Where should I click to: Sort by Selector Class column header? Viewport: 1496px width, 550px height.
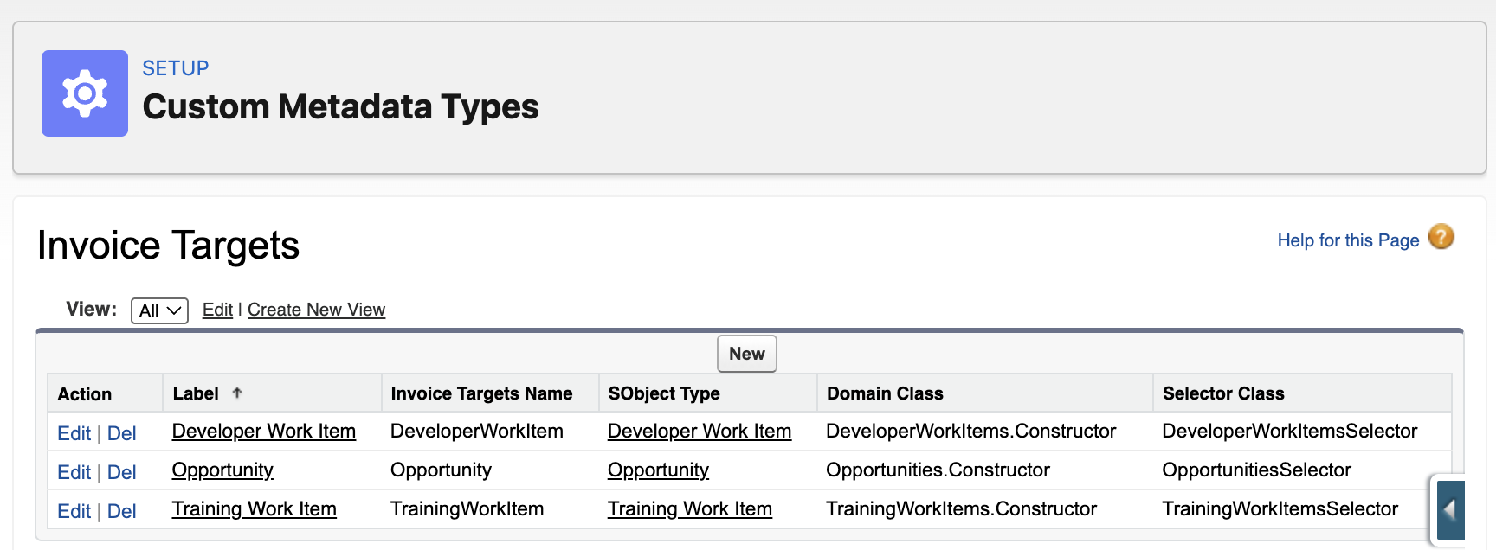[1222, 393]
